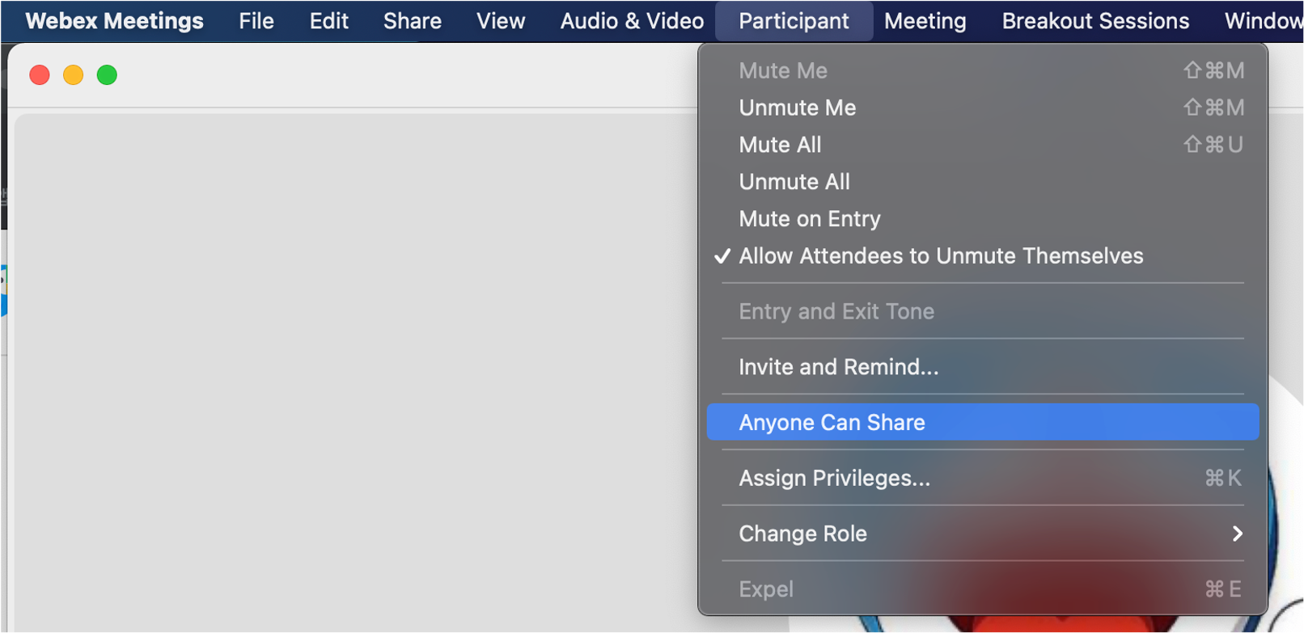This screenshot has width=1304, height=633.
Task: Open the View menu
Action: pyautogui.click(x=500, y=21)
